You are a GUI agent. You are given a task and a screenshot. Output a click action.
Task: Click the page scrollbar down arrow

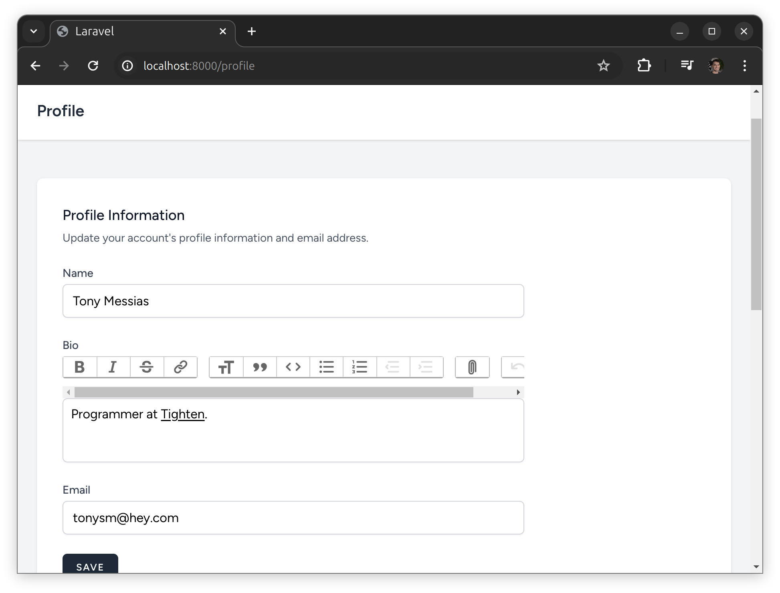click(756, 567)
